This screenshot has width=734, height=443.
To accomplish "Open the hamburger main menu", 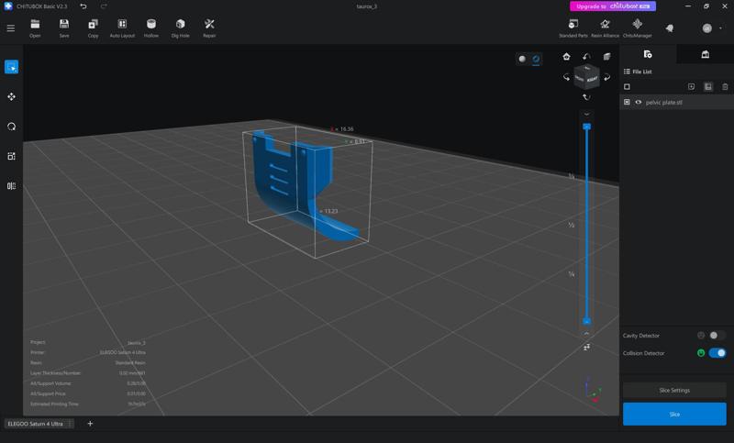I will coord(11,28).
